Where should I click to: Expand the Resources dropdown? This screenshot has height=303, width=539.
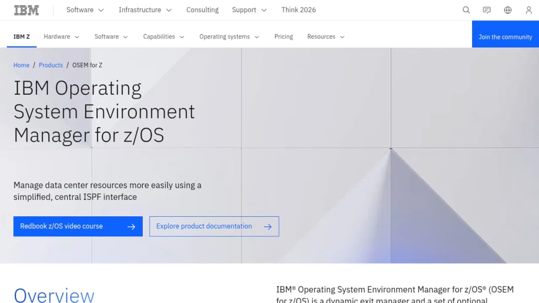click(x=326, y=37)
